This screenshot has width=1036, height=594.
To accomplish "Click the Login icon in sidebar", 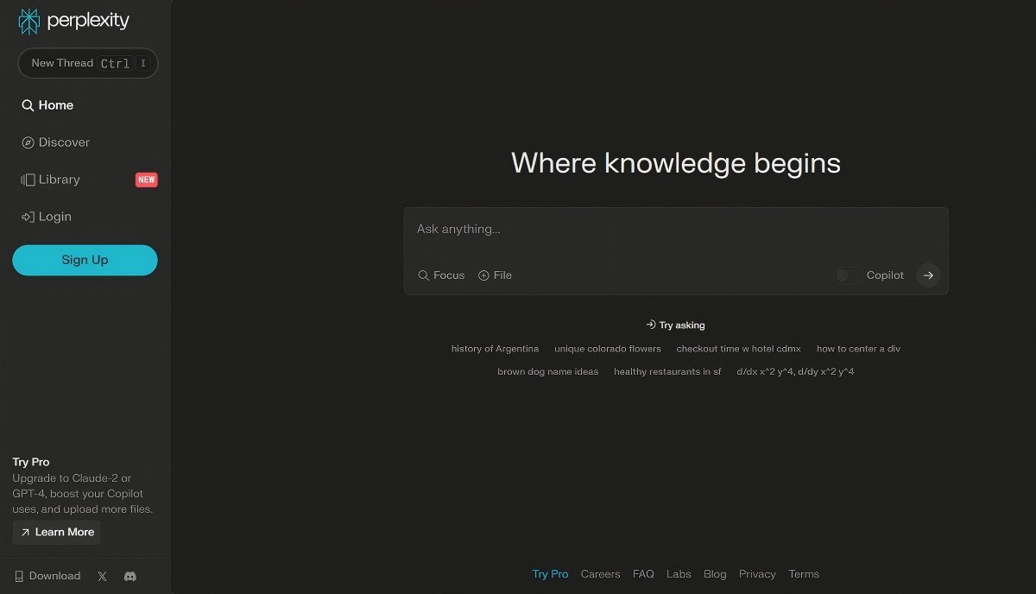I will 28,217.
